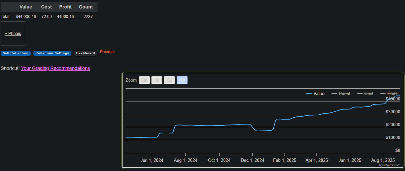This screenshot has width=405, height=171.
Task: Set chart zoom to 5y
Action: [169, 80]
